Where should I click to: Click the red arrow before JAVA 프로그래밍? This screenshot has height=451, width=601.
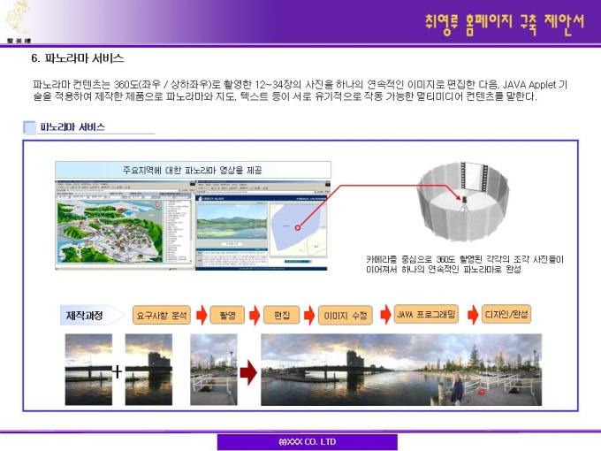click(x=385, y=315)
